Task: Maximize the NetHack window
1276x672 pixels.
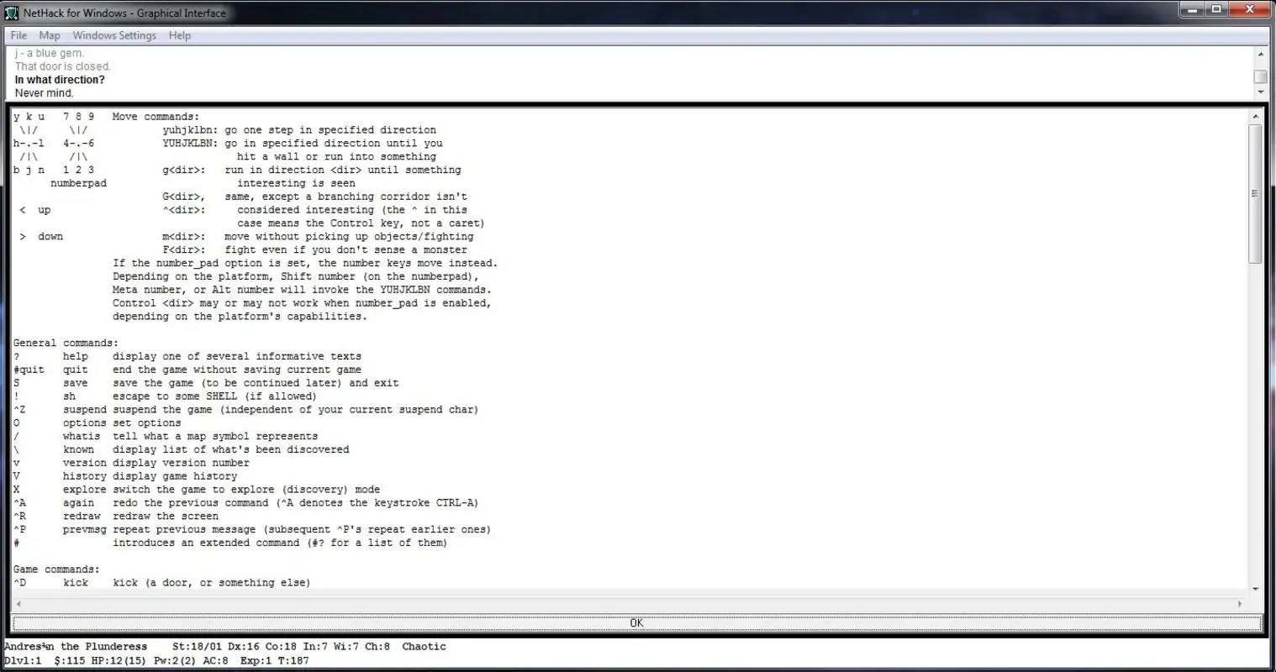Action: [1215, 9]
